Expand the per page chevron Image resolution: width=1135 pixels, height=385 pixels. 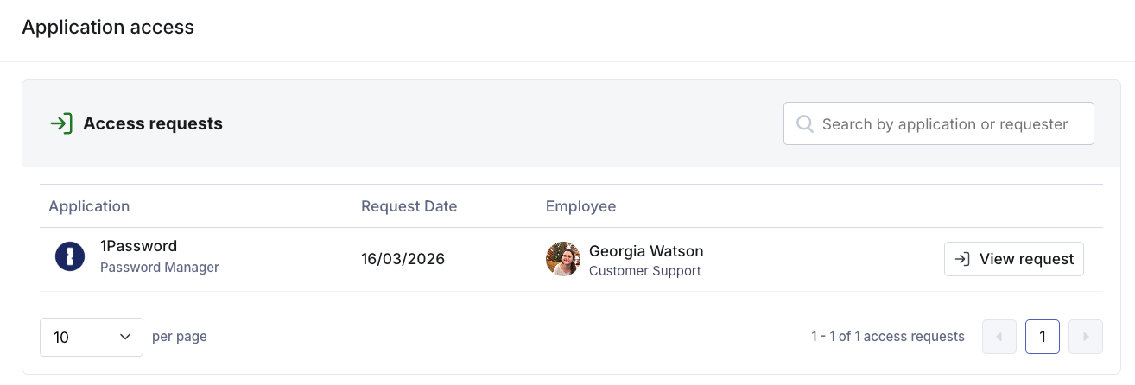click(125, 337)
